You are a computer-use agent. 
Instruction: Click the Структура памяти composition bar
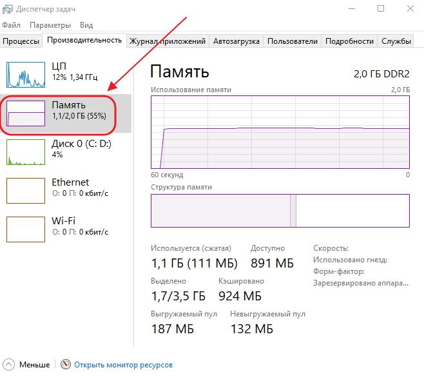(x=280, y=211)
